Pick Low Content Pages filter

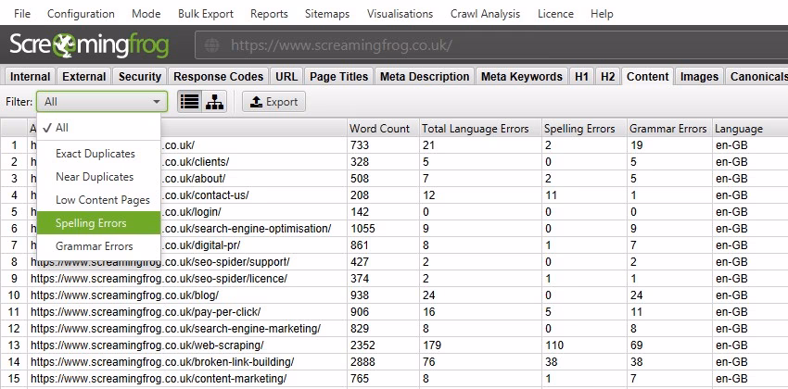coord(100,200)
